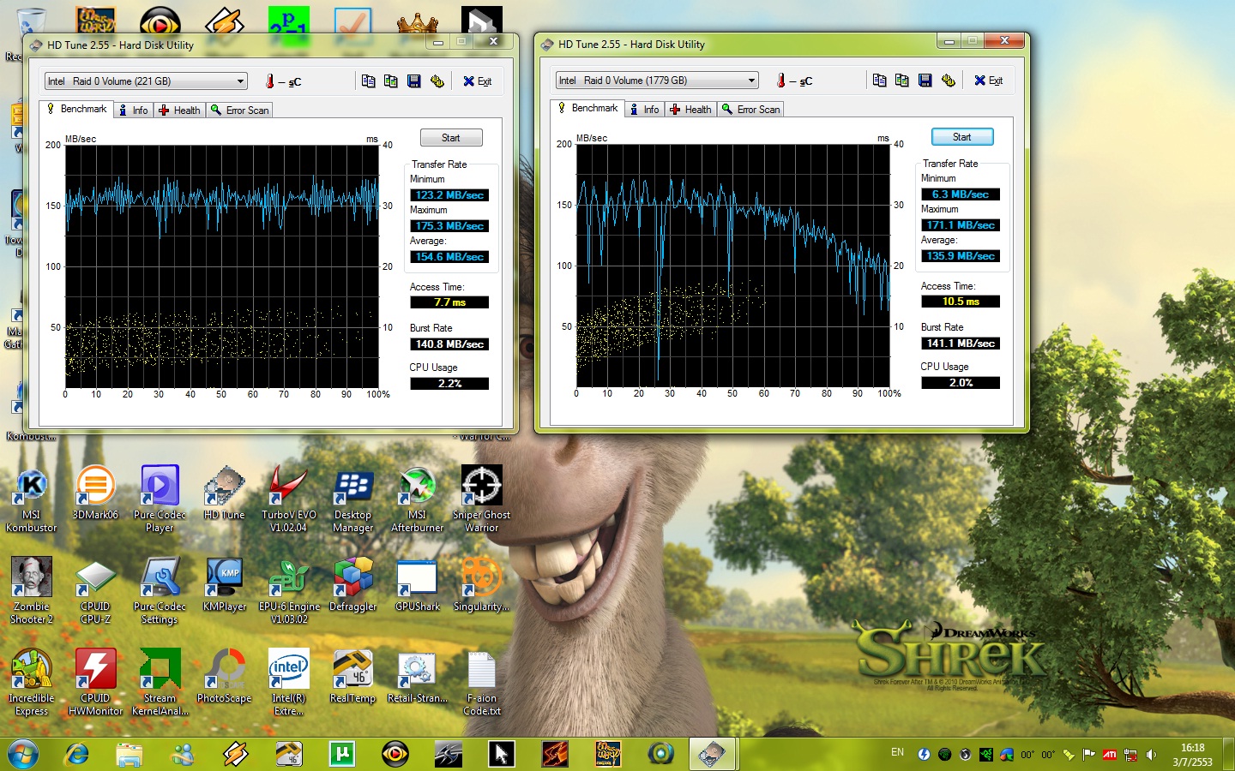Select the MSI Kombustor desktop icon
Image resolution: width=1235 pixels, height=771 pixels.
[x=32, y=499]
